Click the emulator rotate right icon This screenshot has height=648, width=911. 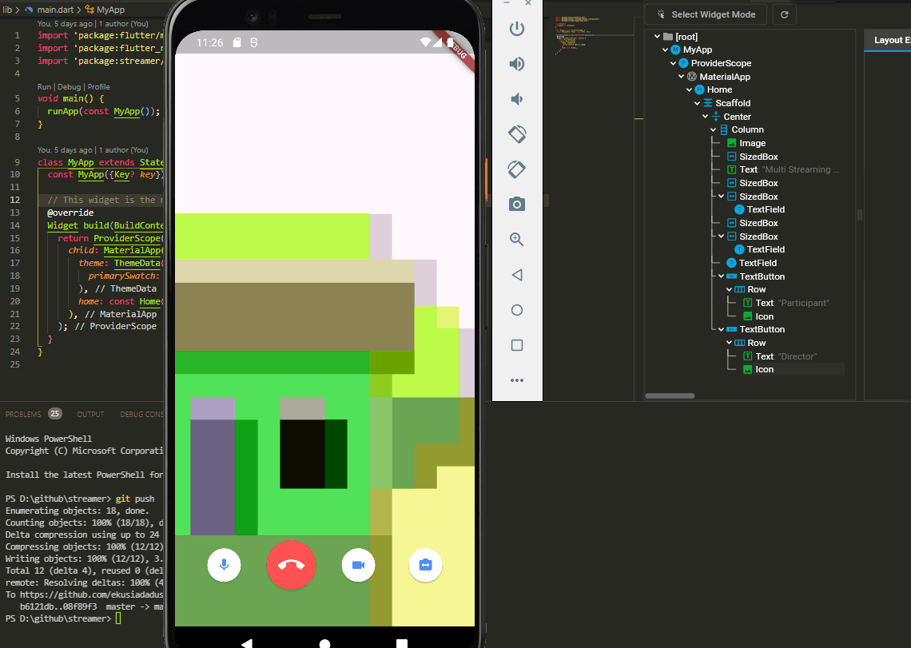[x=516, y=169]
